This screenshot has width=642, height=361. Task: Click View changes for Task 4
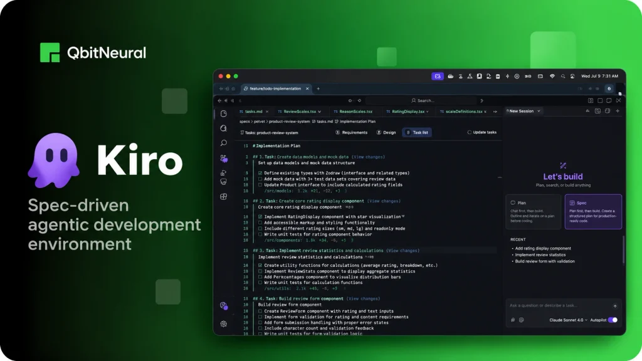click(363, 299)
